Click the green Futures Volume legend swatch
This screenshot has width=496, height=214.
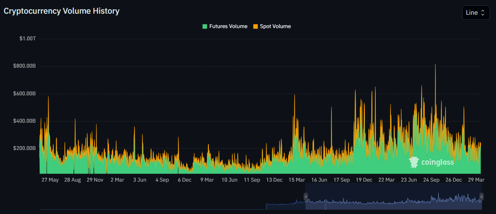(x=204, y=26)
